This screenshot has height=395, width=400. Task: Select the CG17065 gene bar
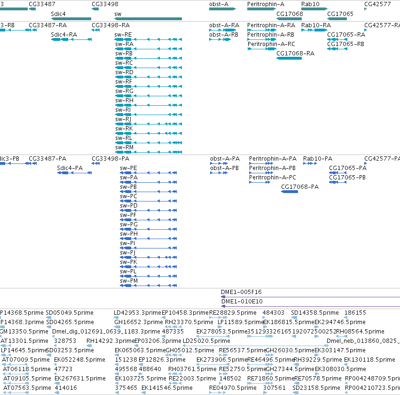click(x=337, y=19)
